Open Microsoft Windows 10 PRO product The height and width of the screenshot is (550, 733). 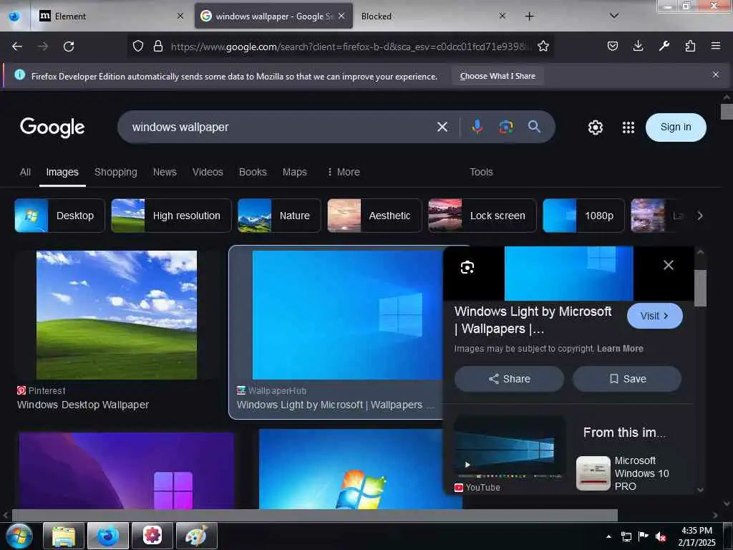click(x=626, y=473)
